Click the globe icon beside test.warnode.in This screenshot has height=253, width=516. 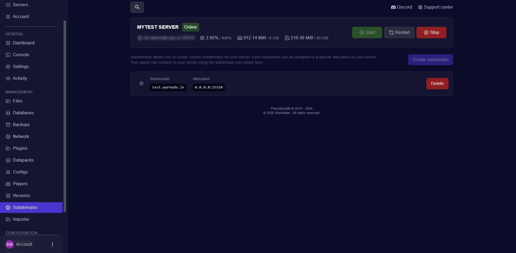[x=141, y=83]
